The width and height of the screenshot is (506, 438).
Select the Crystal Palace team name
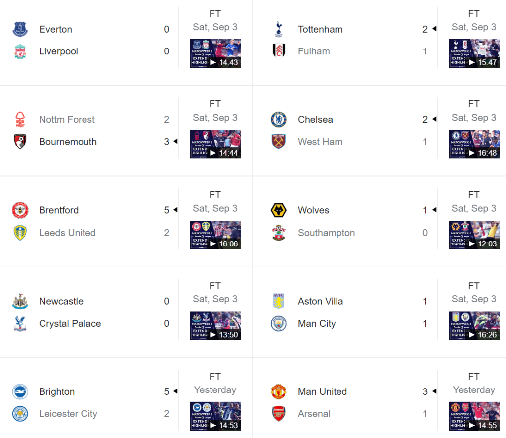point(70,324)
